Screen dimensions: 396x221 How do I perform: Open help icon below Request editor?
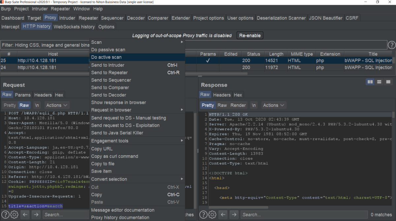pos(5,215)
